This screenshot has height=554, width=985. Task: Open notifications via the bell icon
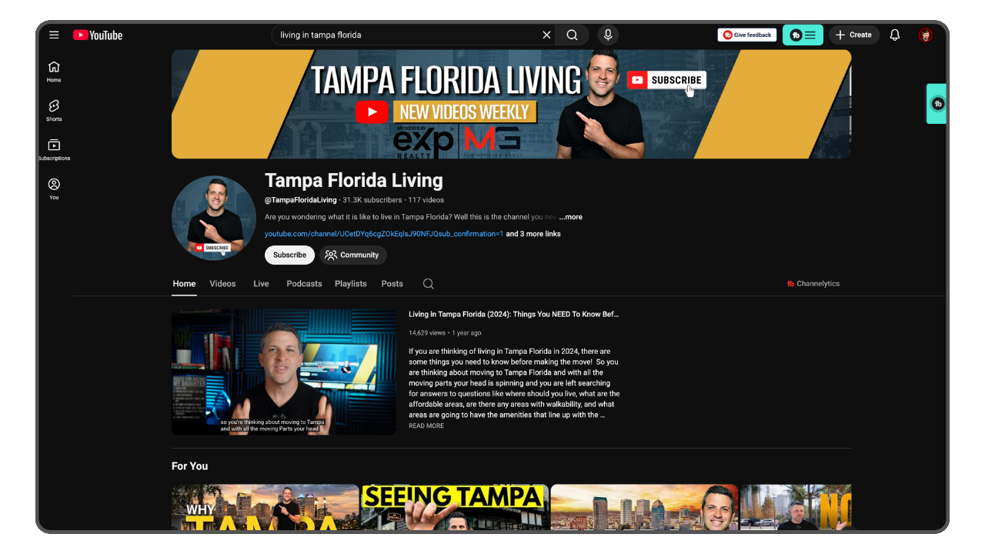point(894,35)
